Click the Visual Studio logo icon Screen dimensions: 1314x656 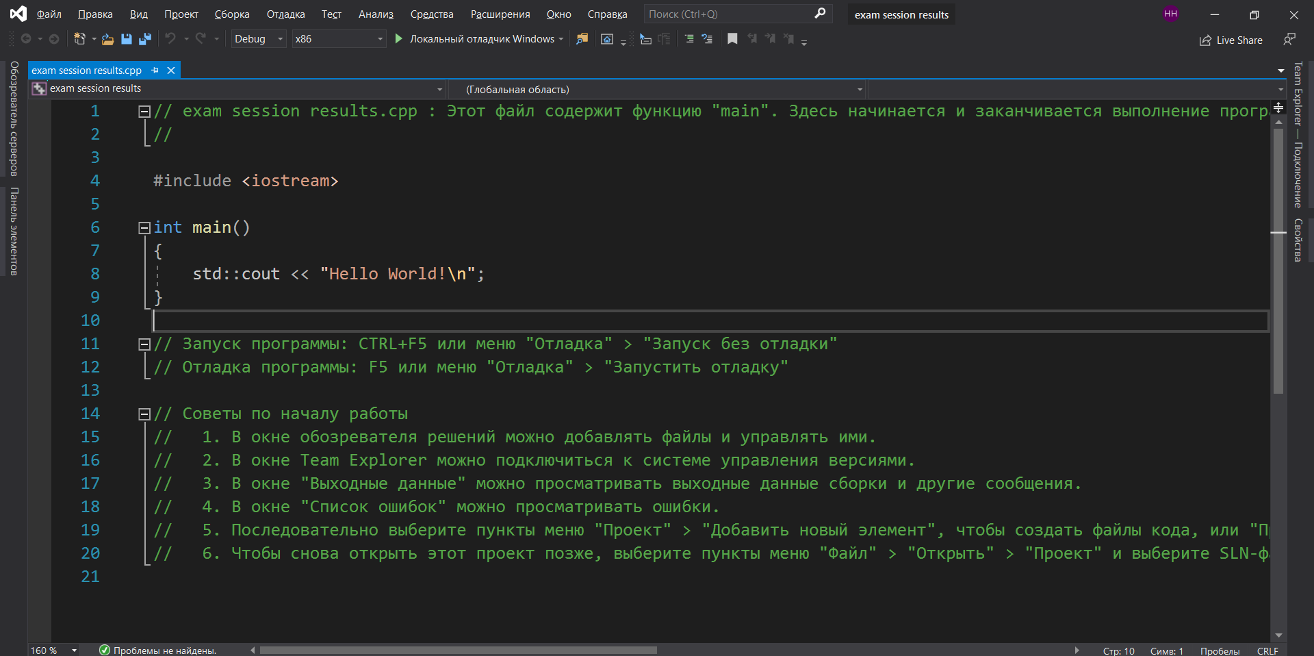[18, 14]
